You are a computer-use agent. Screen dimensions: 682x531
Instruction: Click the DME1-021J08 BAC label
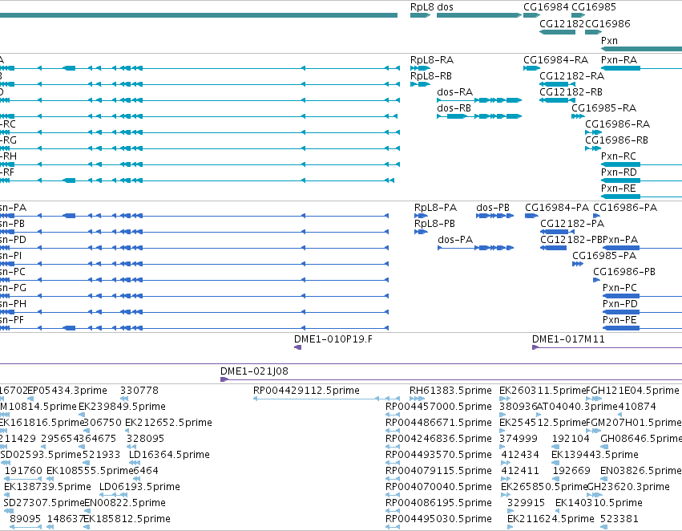254,371
